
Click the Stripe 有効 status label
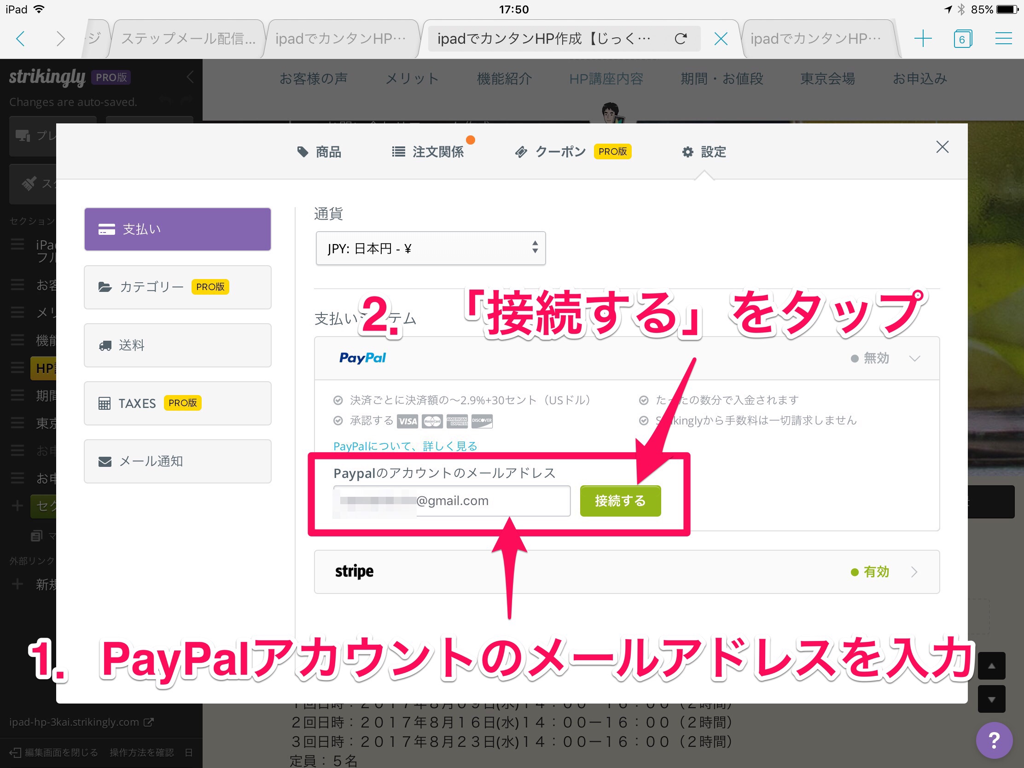tap(870, 572)
